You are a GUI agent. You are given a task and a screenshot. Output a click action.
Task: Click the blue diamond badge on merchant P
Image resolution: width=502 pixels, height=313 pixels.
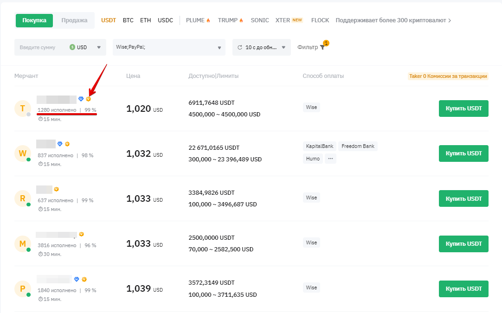pyautogui.click(x=77, y=280)
